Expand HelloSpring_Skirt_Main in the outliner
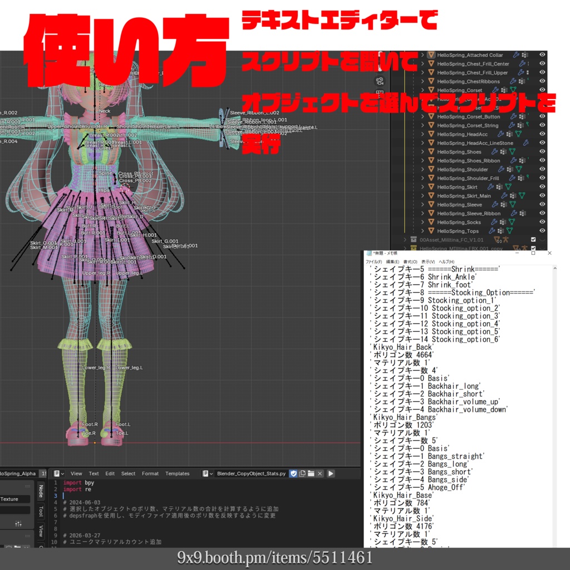Screen dimensions: 570x570 [422, 195]
